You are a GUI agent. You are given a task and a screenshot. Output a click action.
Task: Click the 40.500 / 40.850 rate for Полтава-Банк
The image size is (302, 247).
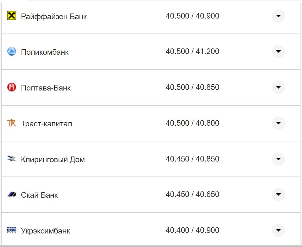pyautogui.click(x=192, y=87)
